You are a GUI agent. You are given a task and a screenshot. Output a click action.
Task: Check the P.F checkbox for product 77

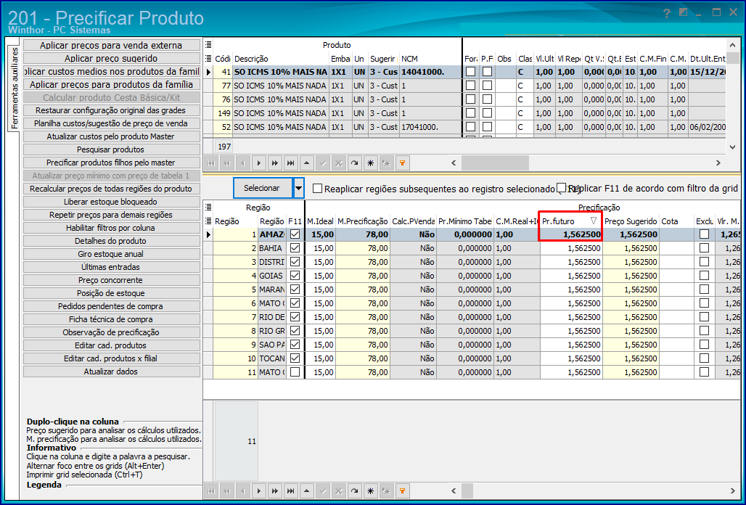point(487,86)
